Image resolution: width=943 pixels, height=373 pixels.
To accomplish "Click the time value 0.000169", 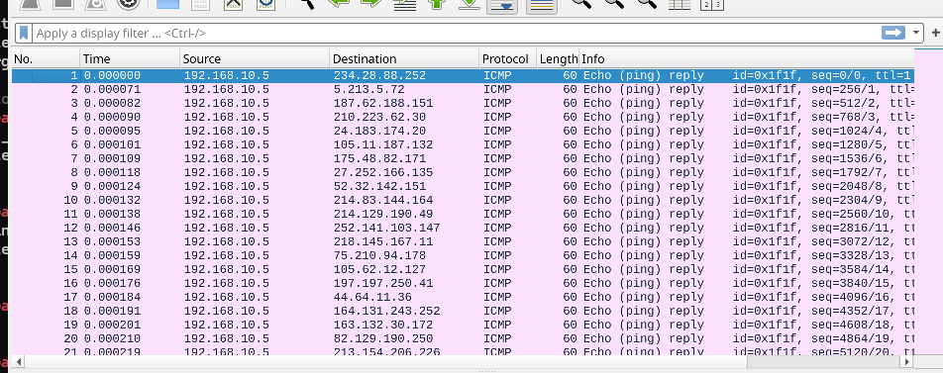I will point(112,269).
